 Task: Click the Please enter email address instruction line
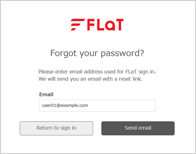pyautogui.click(x=97, y=72)
